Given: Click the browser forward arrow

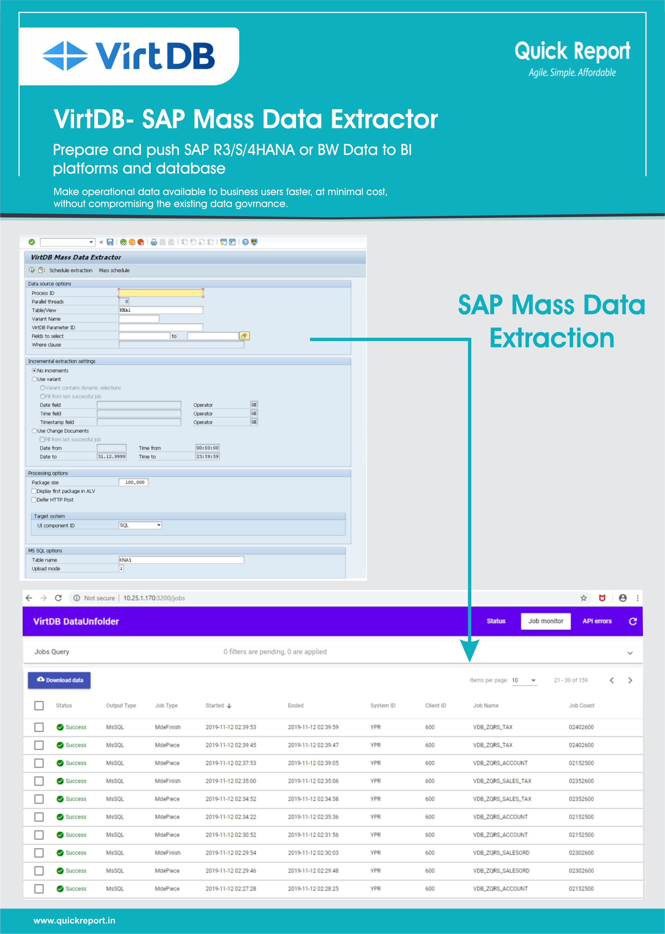Looking at the screenshot, I should coord(43,598).
